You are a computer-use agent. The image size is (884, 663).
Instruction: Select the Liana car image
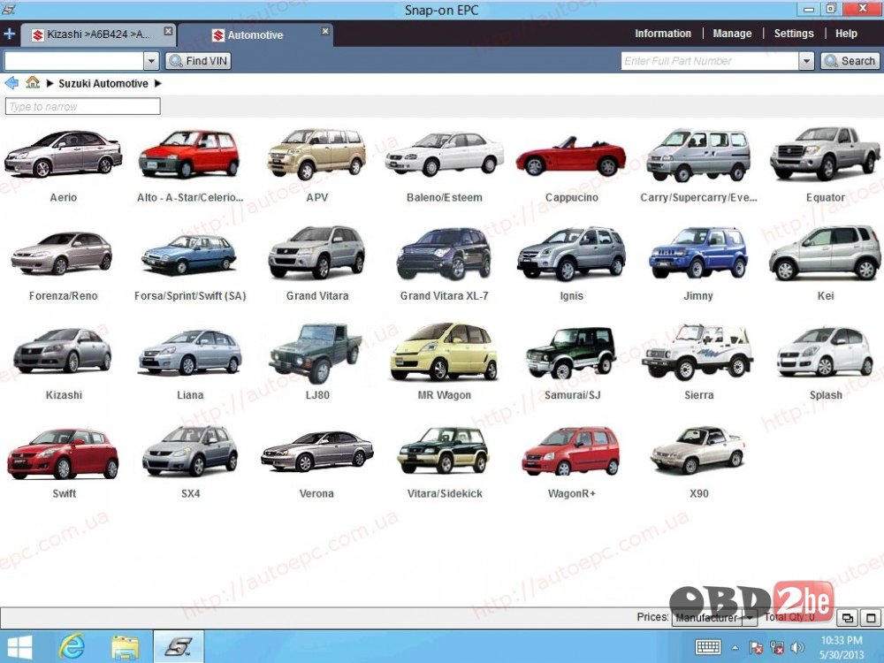pos(190,353)
